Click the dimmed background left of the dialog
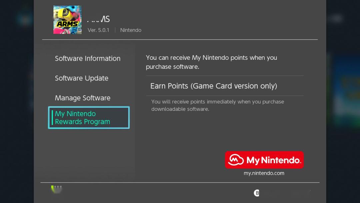This screenshot has height=203, width=360. (x=17, y=100)
